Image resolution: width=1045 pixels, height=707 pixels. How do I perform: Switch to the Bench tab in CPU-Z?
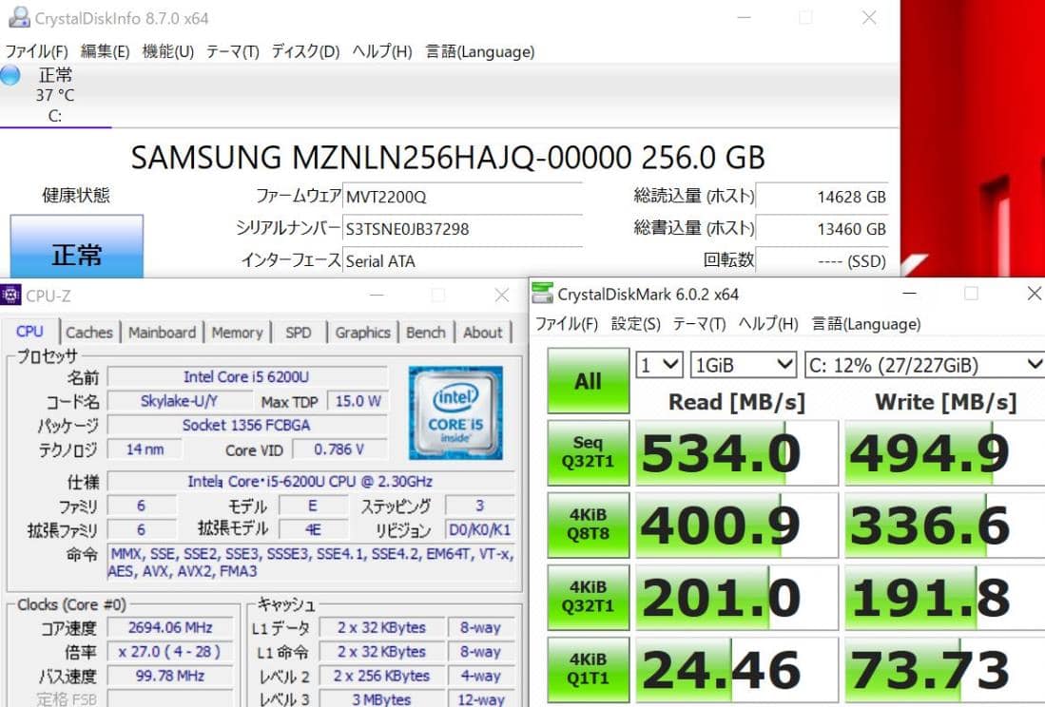[x=426, y=333]
